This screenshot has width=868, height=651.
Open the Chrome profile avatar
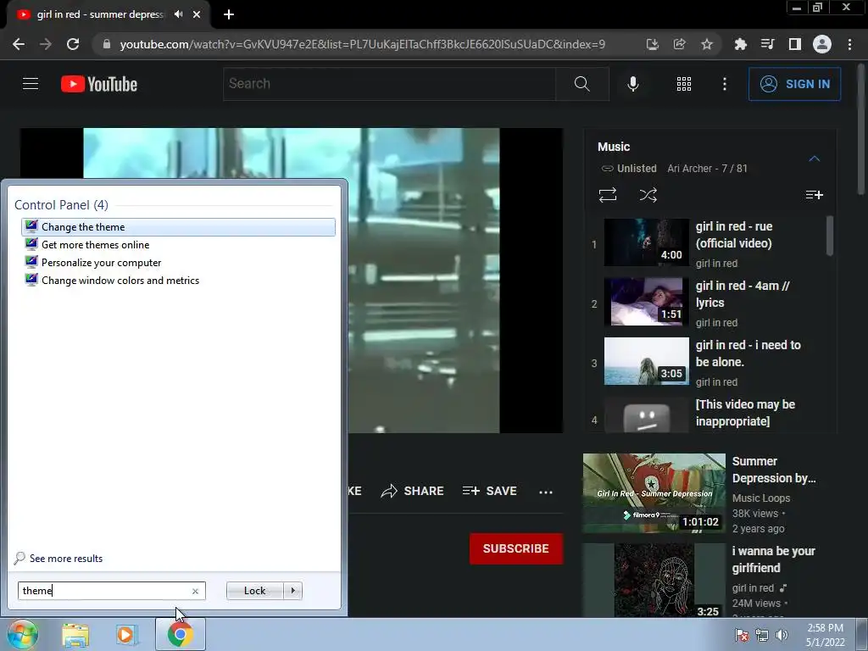click(x=821, y=44)
